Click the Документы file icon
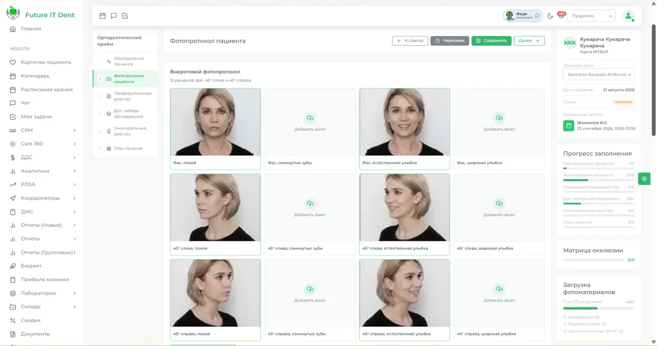The width and height of the screenshot is (657, 346). click(x=13, y=334)
